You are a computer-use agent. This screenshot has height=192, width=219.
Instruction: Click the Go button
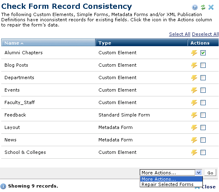point(210,173)
